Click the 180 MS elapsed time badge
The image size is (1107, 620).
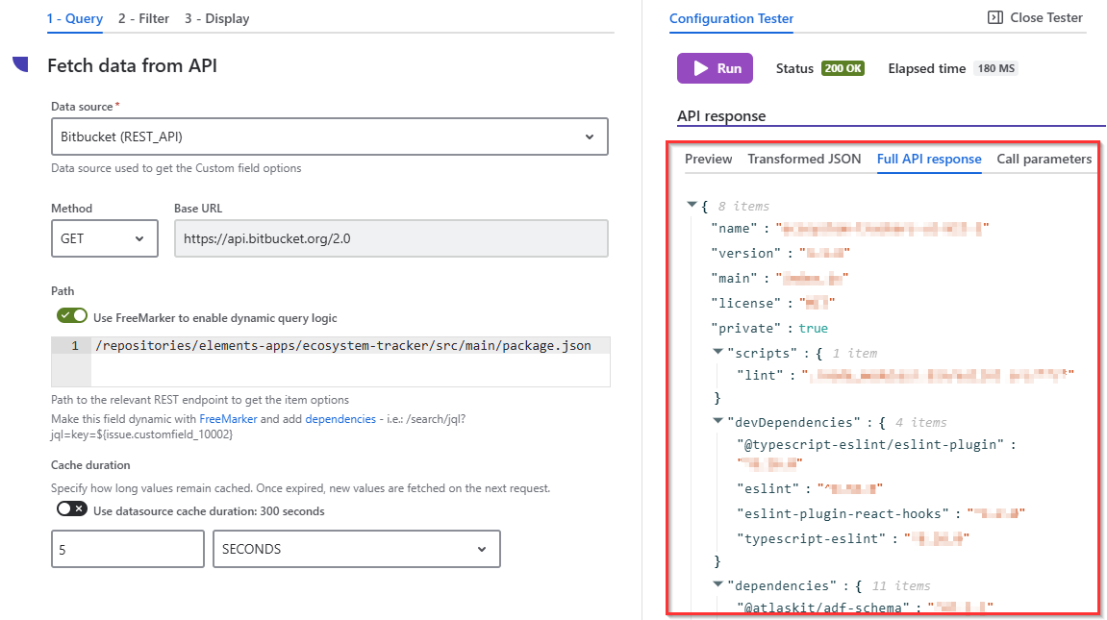pyautogui.click(x=995, y=68)
